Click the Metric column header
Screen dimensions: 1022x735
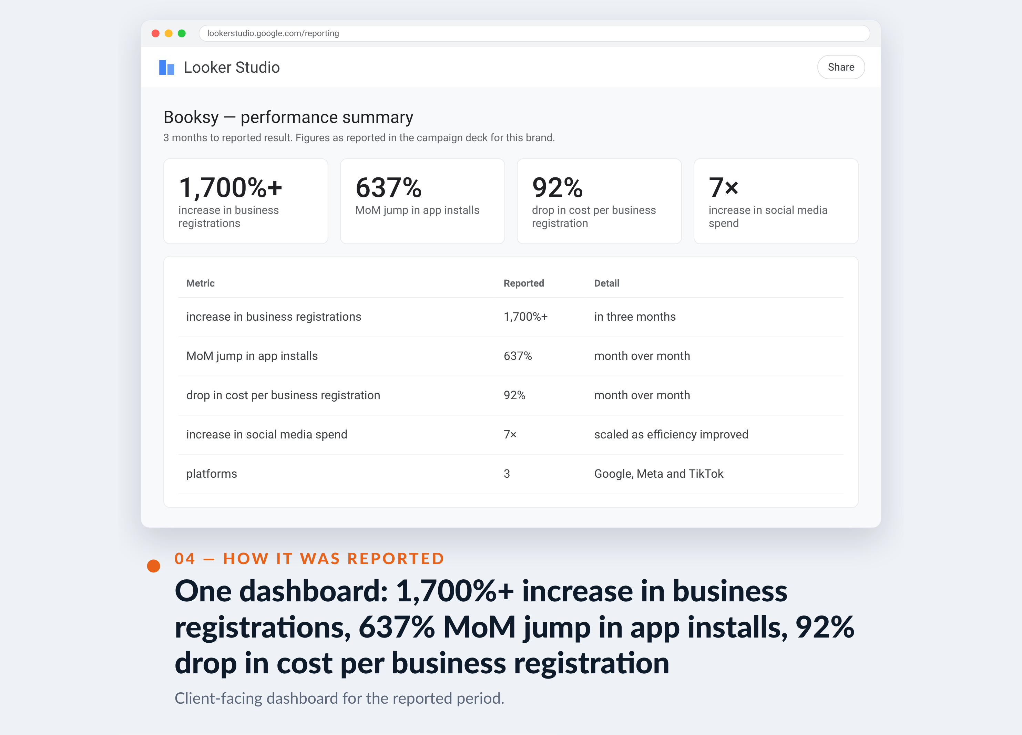pyautogui.click(x=201, y=283)
